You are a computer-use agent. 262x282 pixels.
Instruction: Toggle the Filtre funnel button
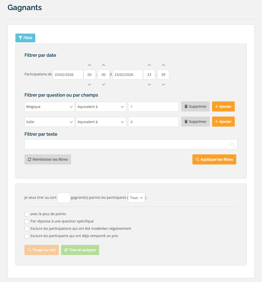point(25,38)
